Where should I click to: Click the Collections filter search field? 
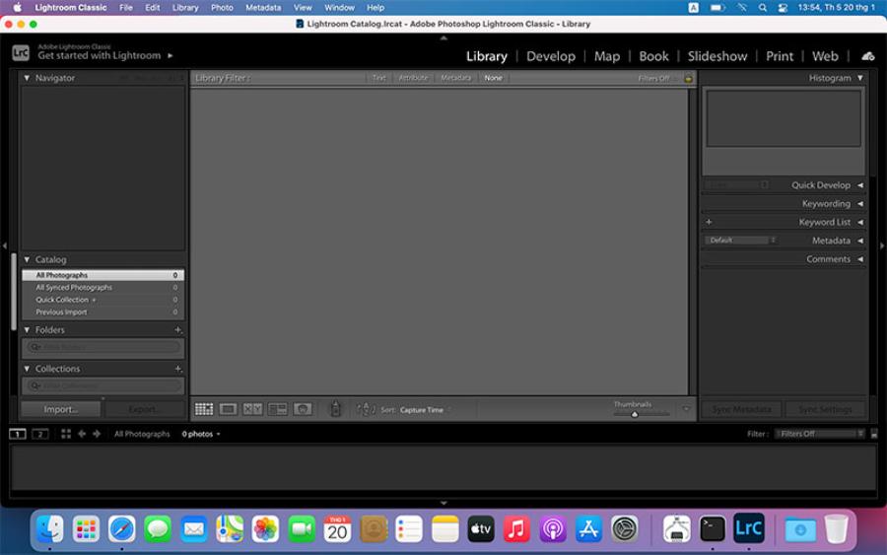click(102, 385)
